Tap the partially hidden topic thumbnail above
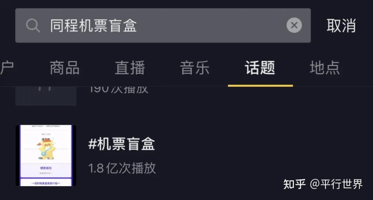 [x=46, y=96]
